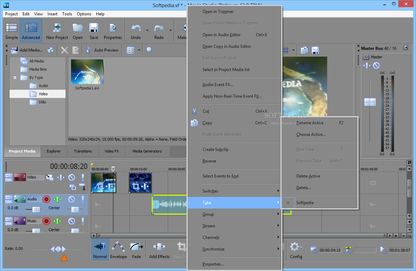Open the Undo history dropdown arrow

click(147, 30)
